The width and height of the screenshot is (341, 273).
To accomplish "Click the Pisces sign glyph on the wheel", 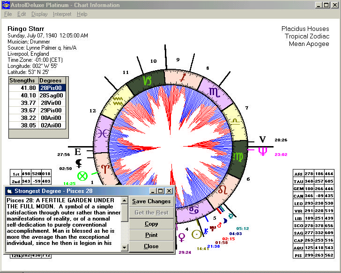I will coord(102,133).
